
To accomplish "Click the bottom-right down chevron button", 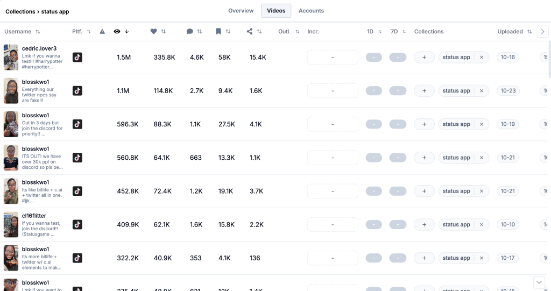I will point(539,282).
